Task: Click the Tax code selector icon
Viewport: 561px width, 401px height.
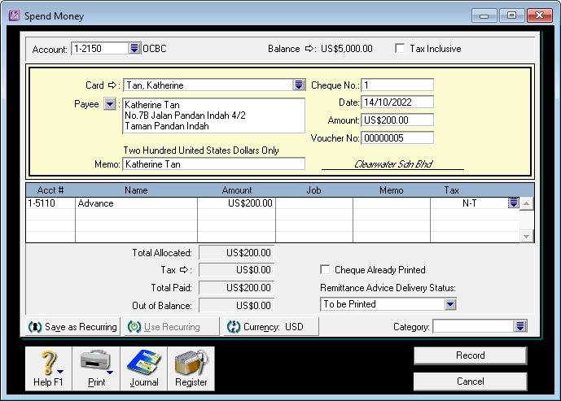Action: click(513, 203)
